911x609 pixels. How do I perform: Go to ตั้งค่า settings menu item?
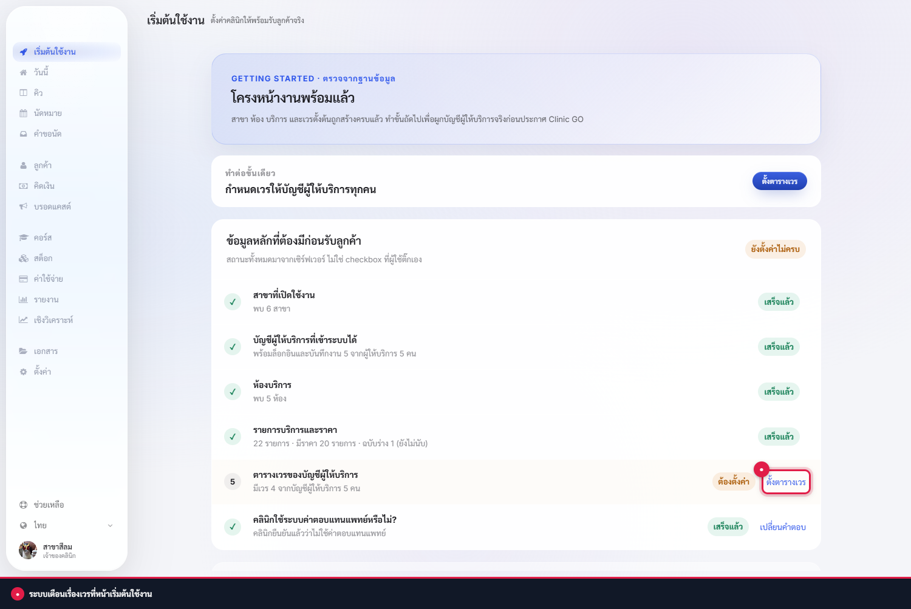(x=66, y=372)
